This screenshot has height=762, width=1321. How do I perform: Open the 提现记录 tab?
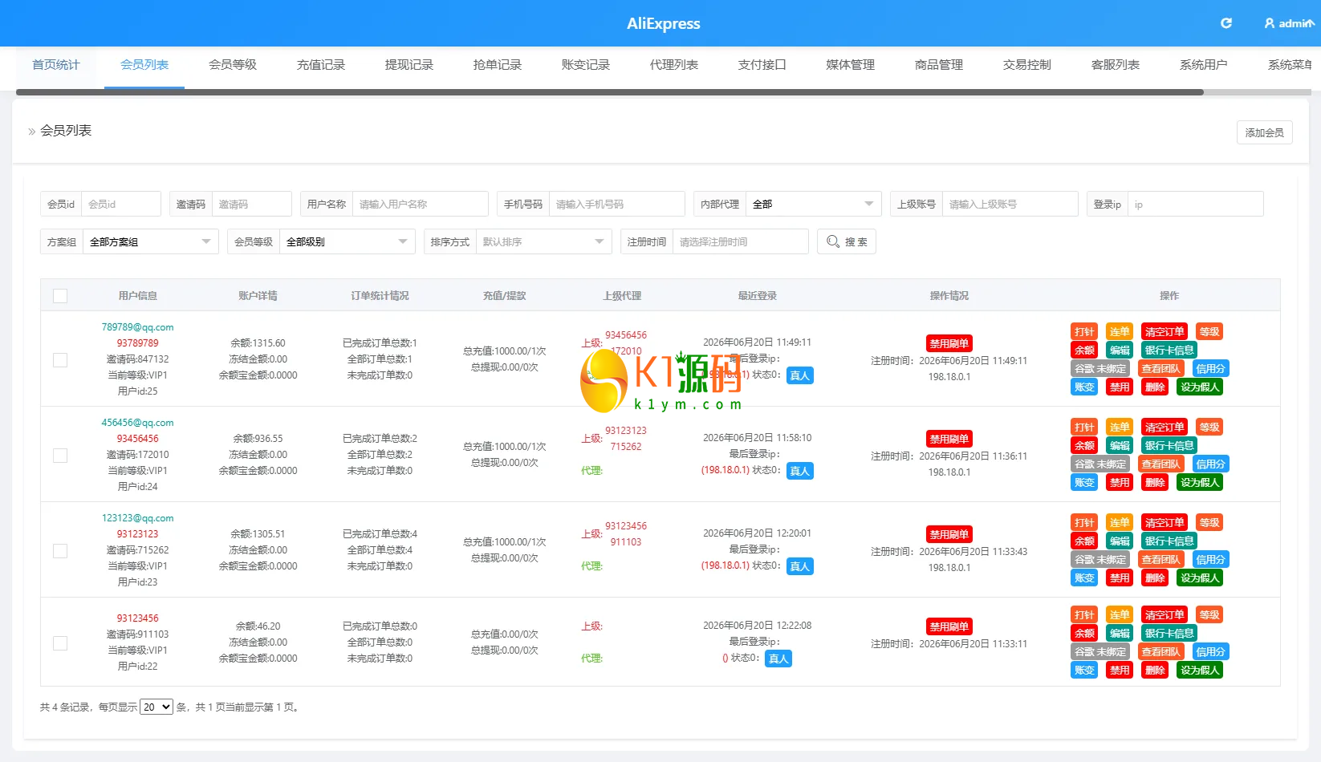(x=409, y=65)
